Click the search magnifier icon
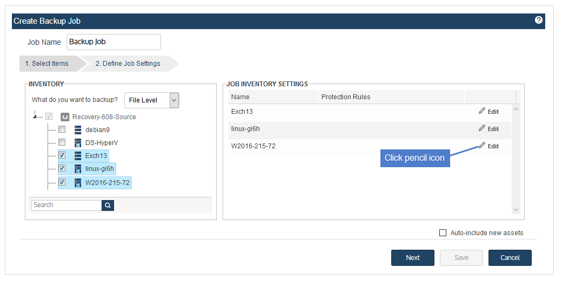This screenshot has width=569, height=288. click(108, 205)
